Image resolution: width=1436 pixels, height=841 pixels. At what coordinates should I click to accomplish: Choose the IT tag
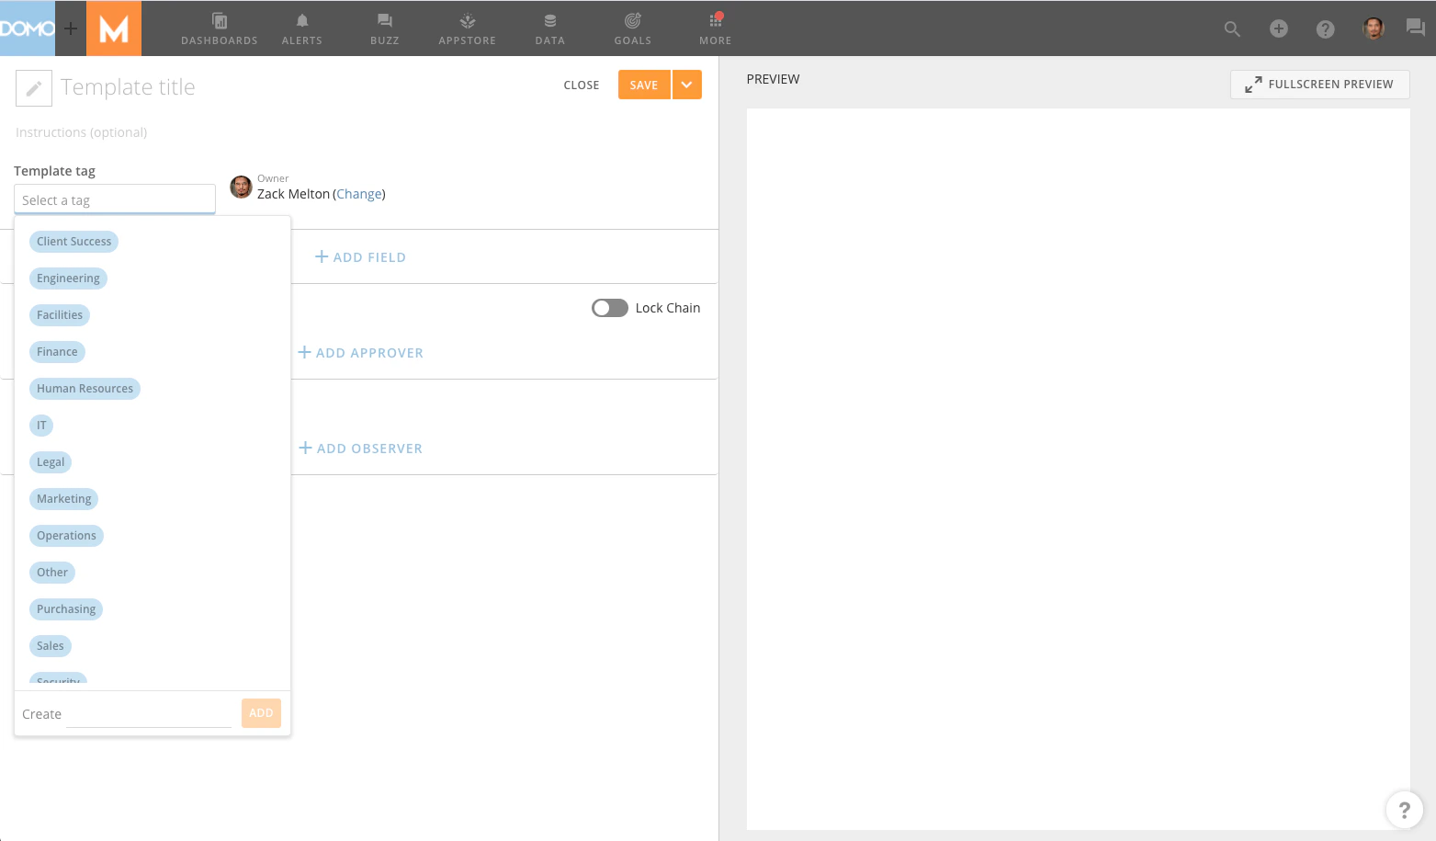click(41, 426)
